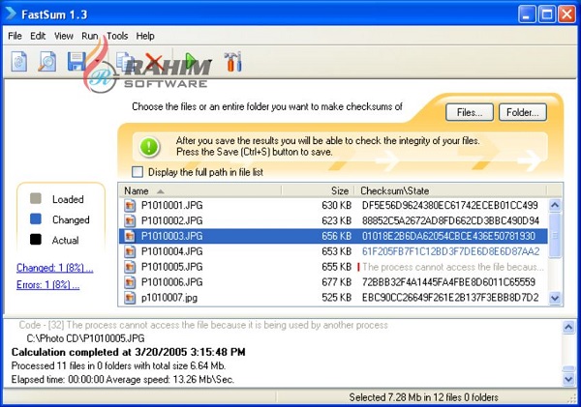581x407 pixels.
Task: Open the Run menu
Action: (x=90, y=36)
